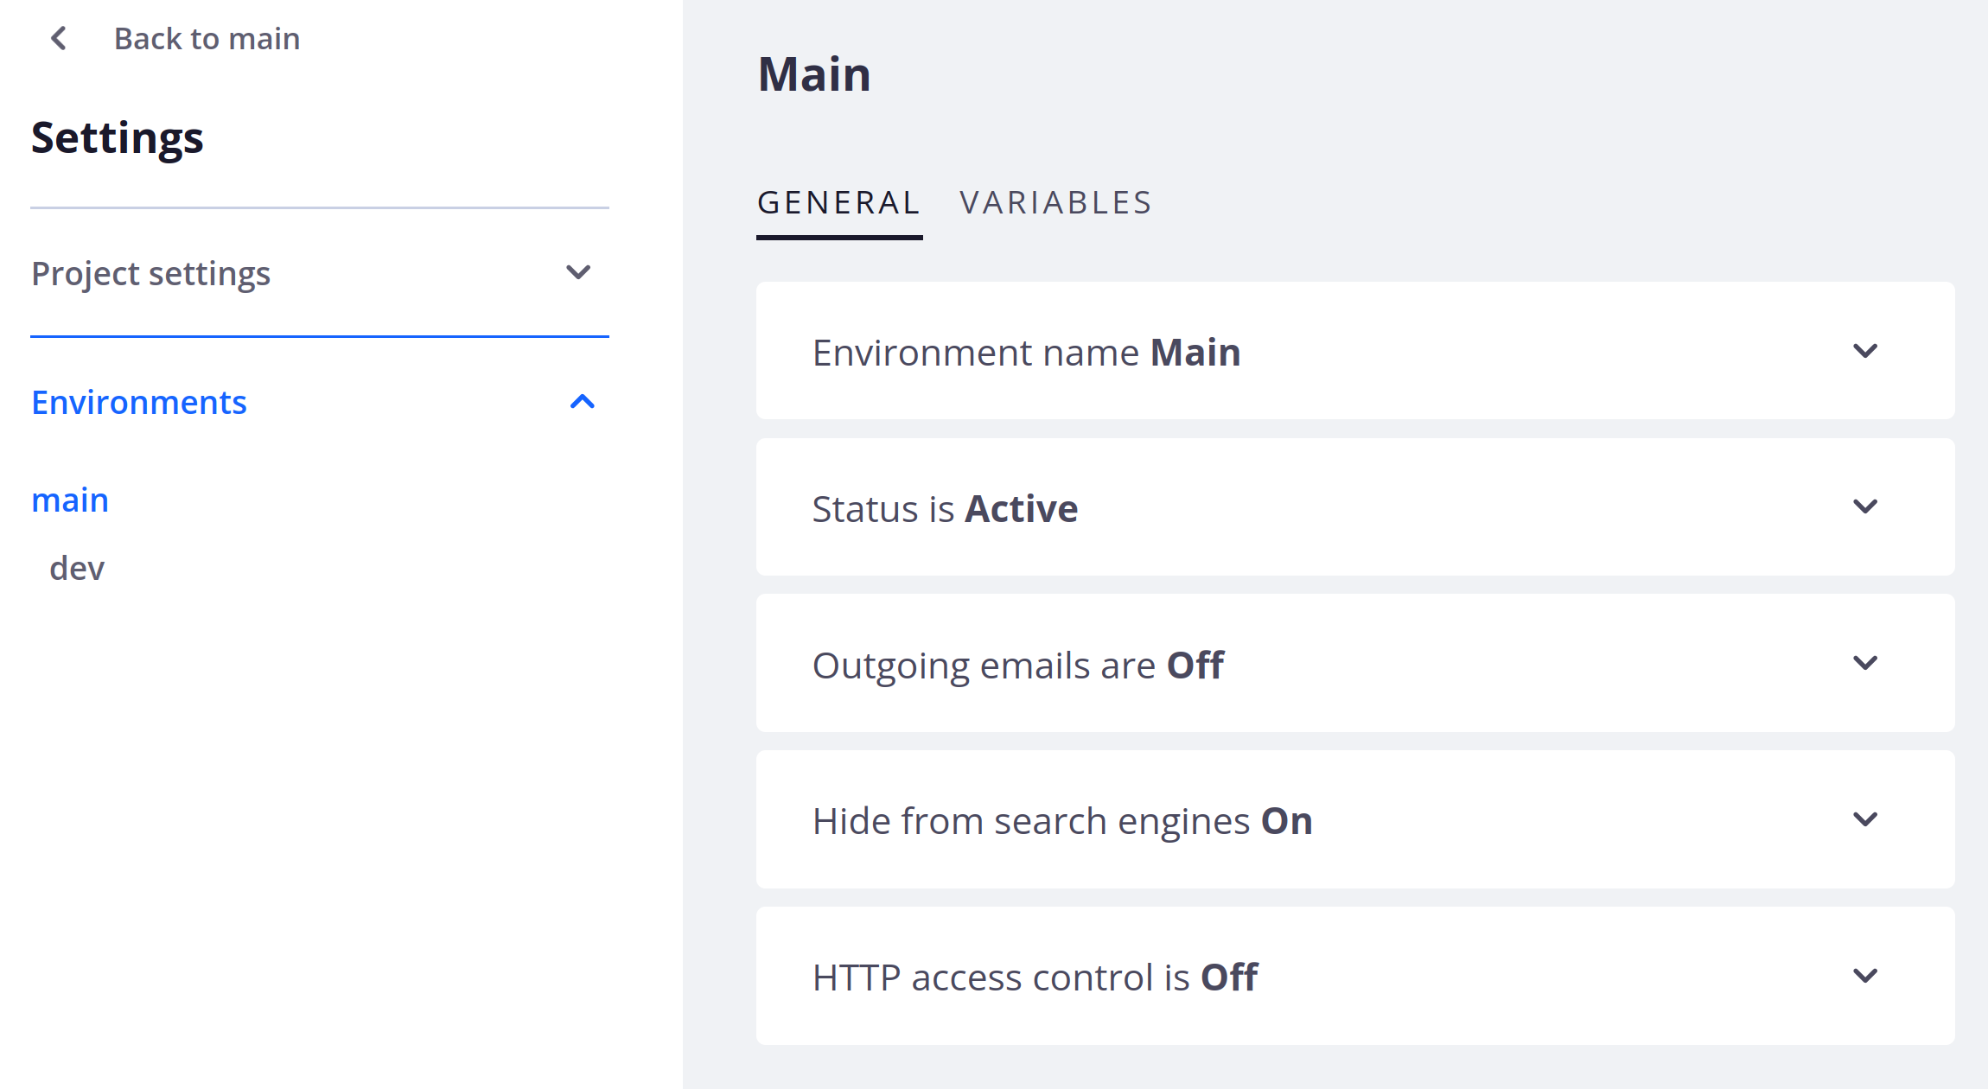The width and height of the screenshot is (1988, 1089).
Task: Click the back arrow icon
Action: pyautogui.click(x=58, y=38)
